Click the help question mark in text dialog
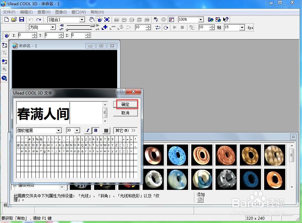Viewport: 302px width, 223px height. [x=121, y=91]
